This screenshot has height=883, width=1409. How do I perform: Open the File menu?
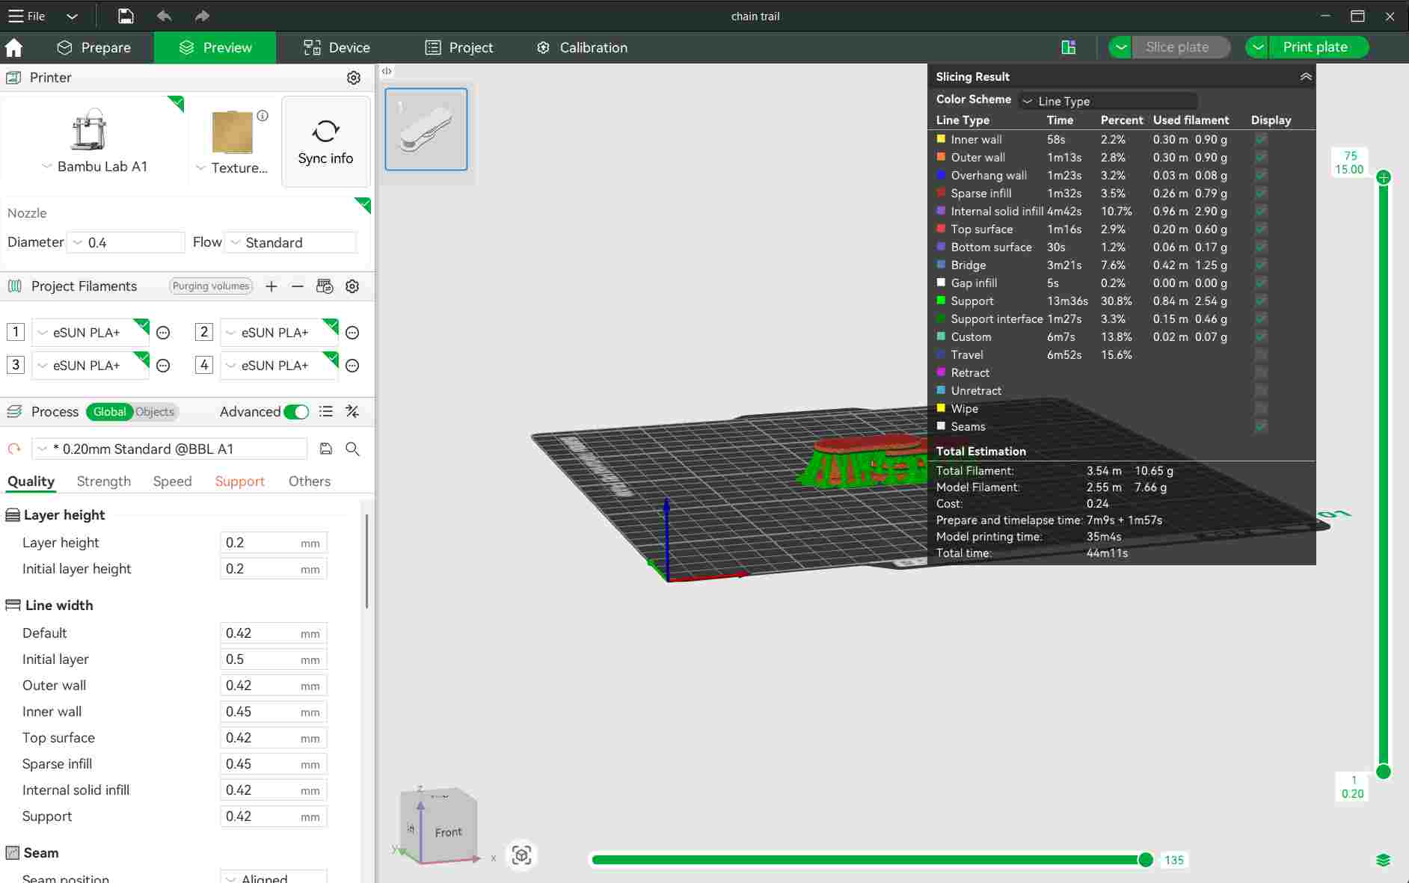pos(27,16)
